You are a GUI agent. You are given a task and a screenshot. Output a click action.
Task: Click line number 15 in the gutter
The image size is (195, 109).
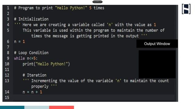click(7, 97)
